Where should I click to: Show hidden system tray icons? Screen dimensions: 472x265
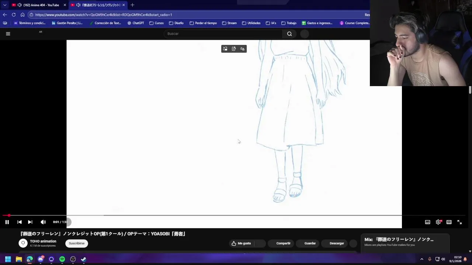click(x=422, y=259)
